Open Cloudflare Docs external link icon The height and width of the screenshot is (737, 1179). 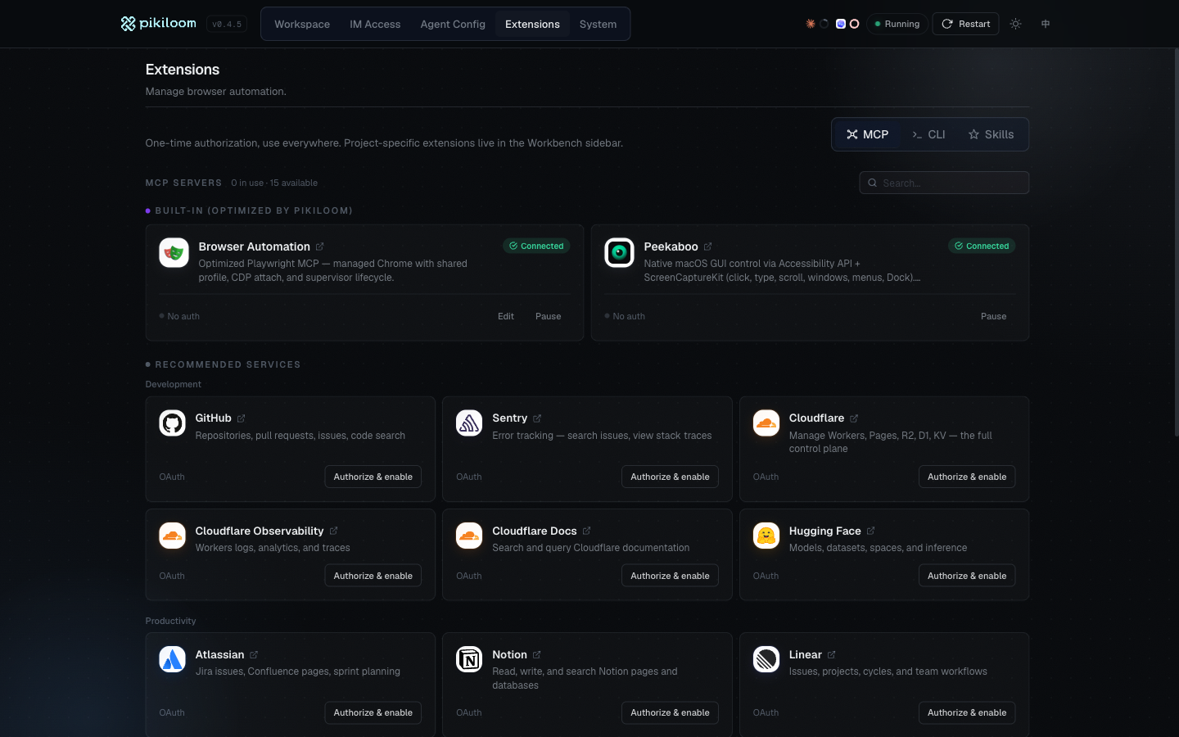click(587, 531)
